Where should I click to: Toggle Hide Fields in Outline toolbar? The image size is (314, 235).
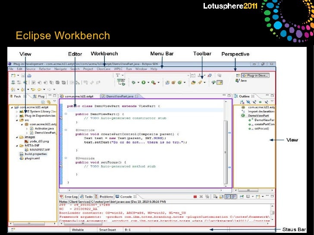248,102
